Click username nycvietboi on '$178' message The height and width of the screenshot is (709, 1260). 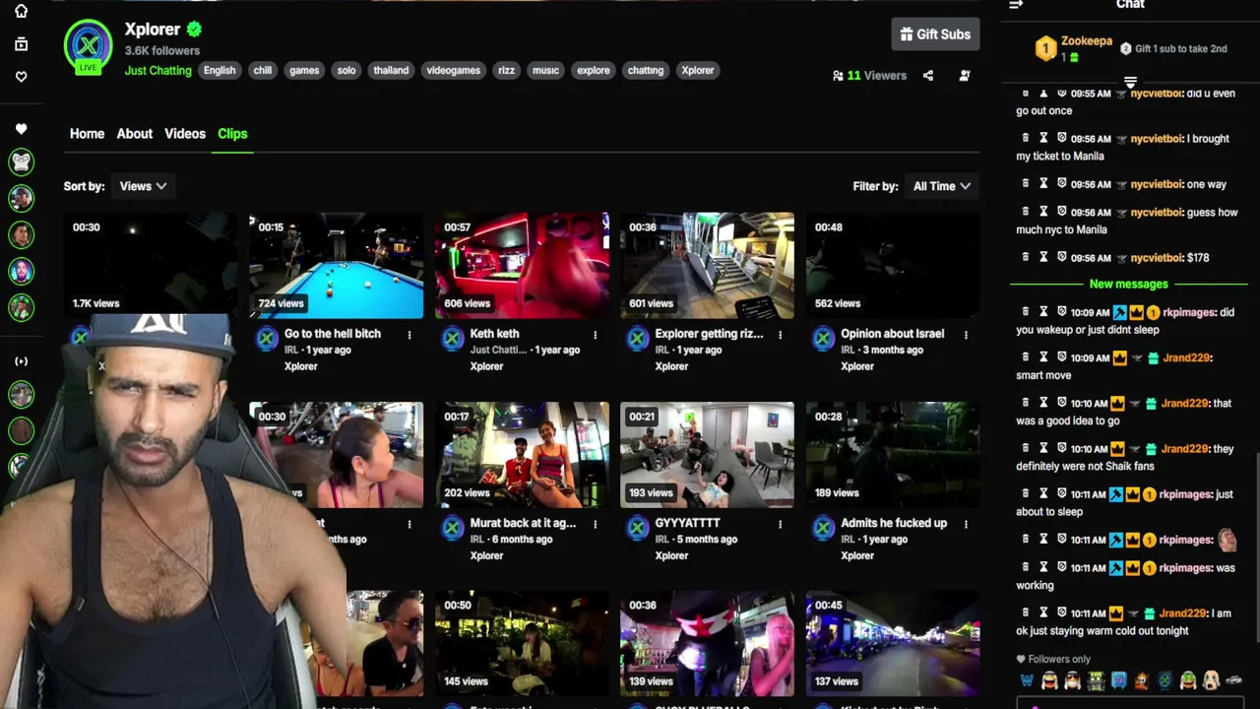[x=1155, y=258]
